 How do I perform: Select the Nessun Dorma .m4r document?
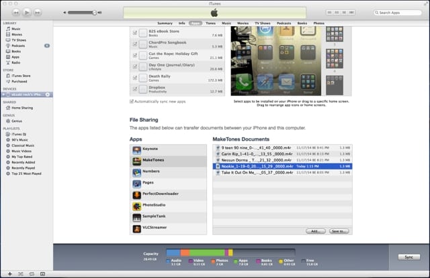[282, 160]
